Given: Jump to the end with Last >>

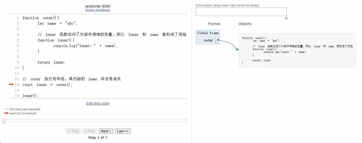Looking at the screenshot, I should [123, 131].
